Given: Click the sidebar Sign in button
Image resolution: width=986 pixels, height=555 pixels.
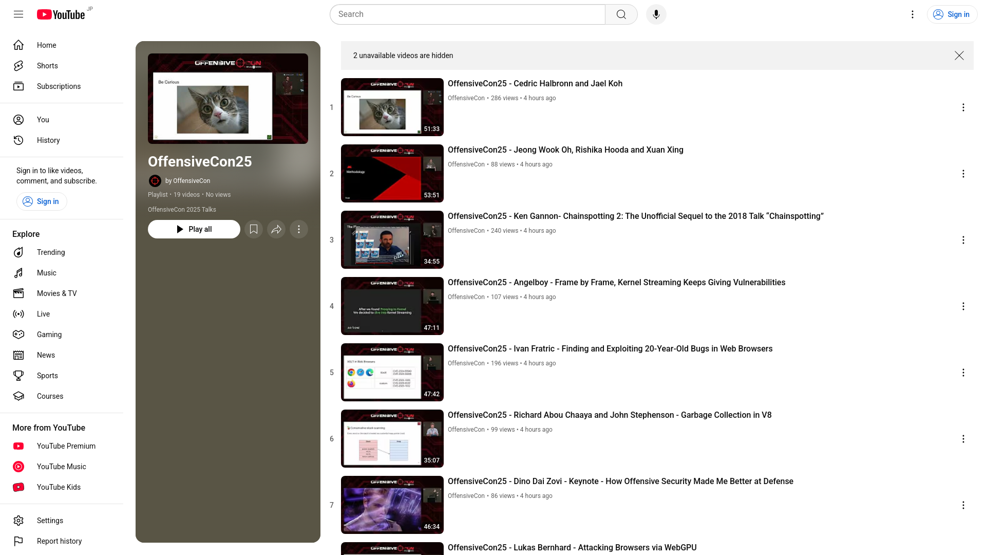Looking at the screenshot, I should point(42,201).
